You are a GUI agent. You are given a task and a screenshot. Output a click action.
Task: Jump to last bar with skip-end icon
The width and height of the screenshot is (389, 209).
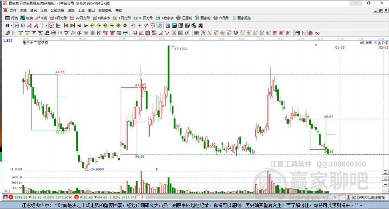[73, 25]
